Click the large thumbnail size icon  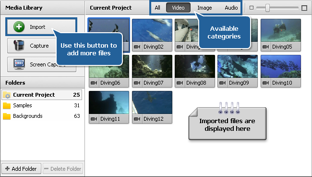304,8
